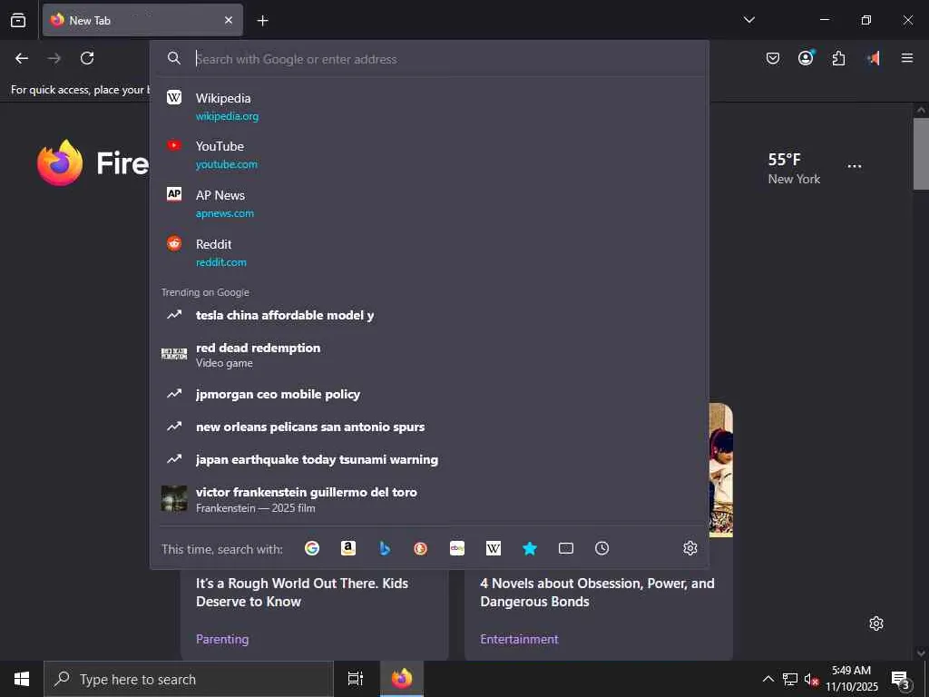Reload the current page
The height and width of the screenshot is (697, 929).
87,58
